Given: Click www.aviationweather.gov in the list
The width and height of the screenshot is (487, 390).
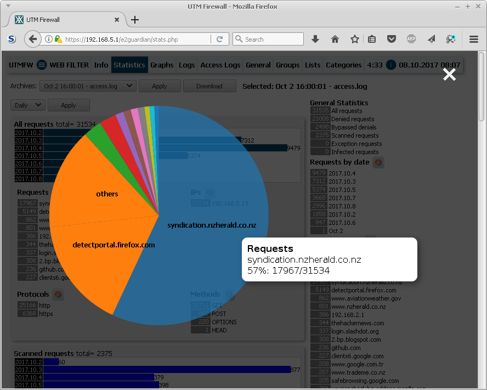Looking at the screenshot, I should tap(366, 298).
